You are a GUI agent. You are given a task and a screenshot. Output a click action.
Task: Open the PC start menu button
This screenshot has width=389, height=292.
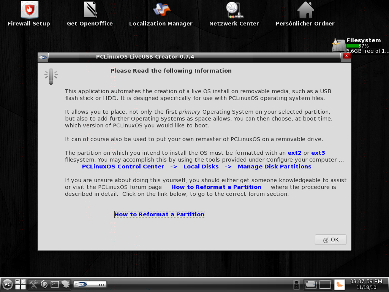click(8, 284)
